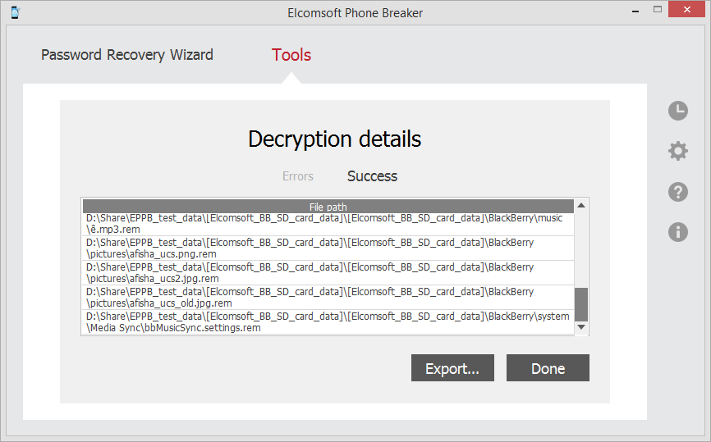Click the file list scroll down arrow
This screenshot has height=442, width=711.
[x=581, y=327]
